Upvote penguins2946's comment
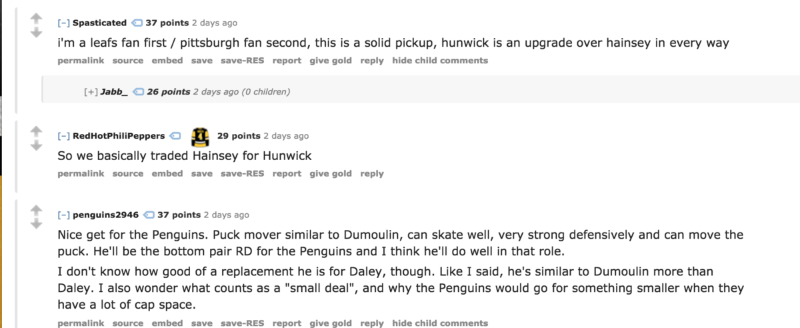800x328 pixels. tap(36, 211)
